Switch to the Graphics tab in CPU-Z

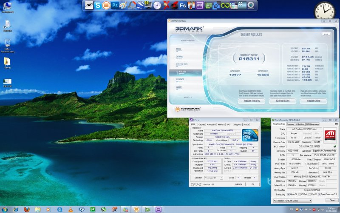(x=238, y=124)
